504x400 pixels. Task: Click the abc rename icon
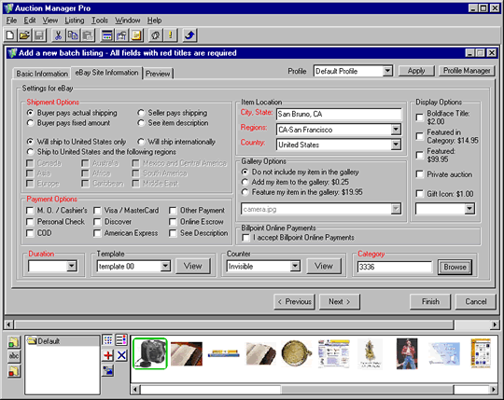(14, 356)
